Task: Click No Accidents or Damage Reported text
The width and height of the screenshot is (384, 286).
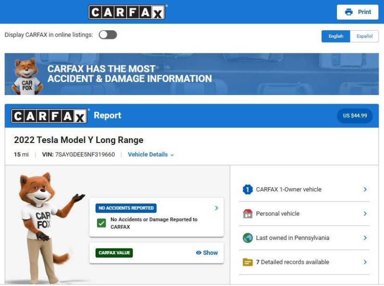Action: tap(154, 223)
